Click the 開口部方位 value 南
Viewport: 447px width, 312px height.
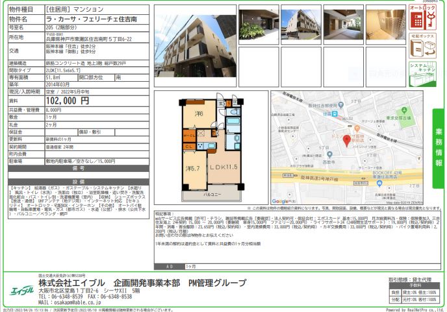click(x=118, y=77)
